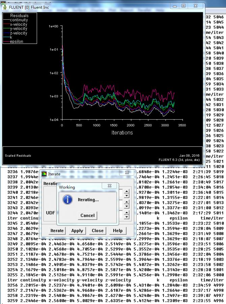226x304 pixels.
Task: Click console row for iteration 3249
Action: [116, 244]
